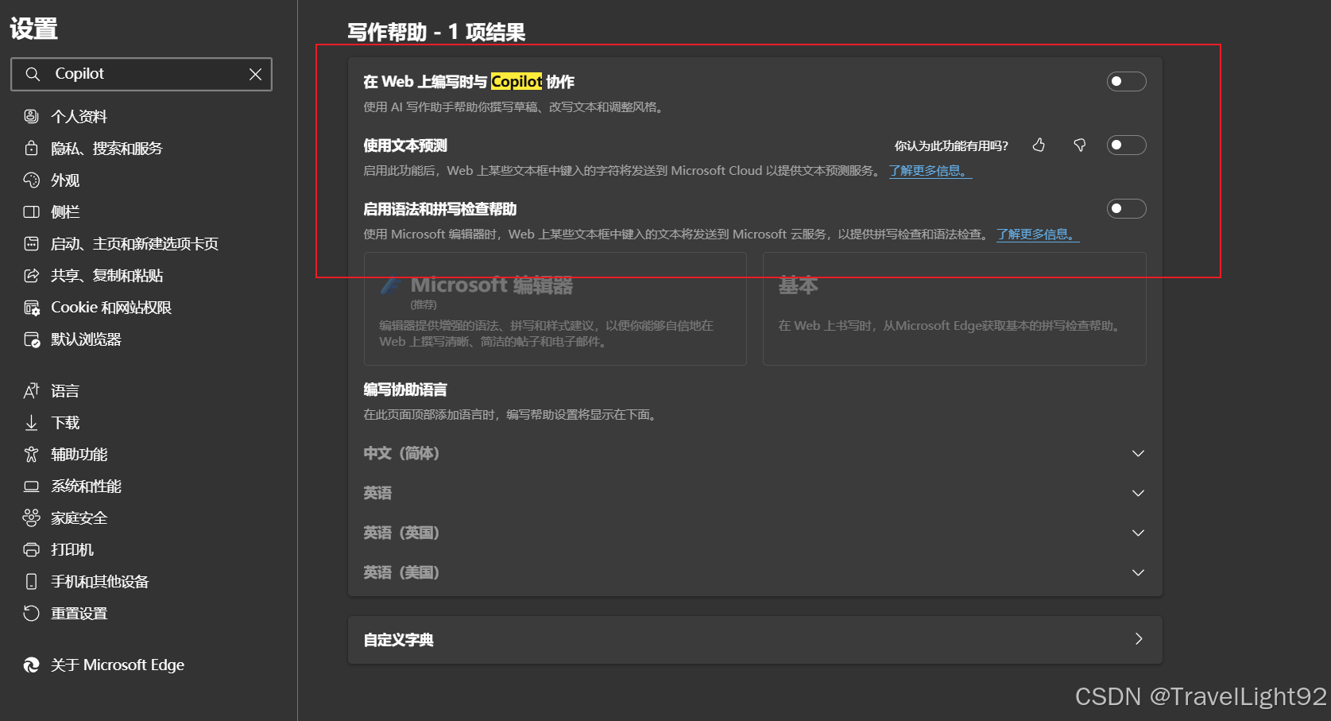Image resolution: width=1331 pixels, height=721 pixels.
Task: Click the Copilot settings search field
Action: [x=141, y=74]
